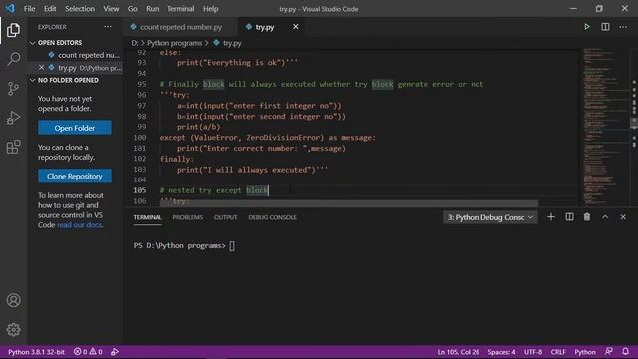638x359 pixels.
Task: Expand Python programs breadcrumb
Action: 174,43
